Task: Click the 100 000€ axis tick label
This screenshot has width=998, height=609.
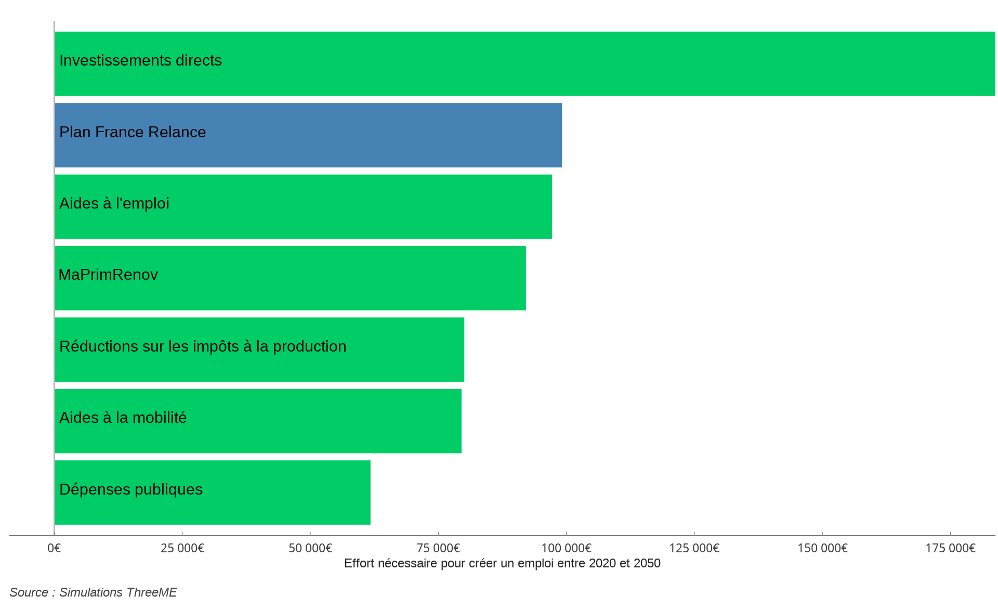Action: point(566,548)
